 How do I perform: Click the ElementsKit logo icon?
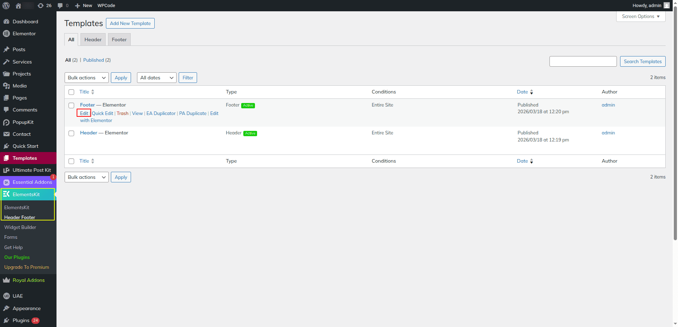click(x=6, y=194)
